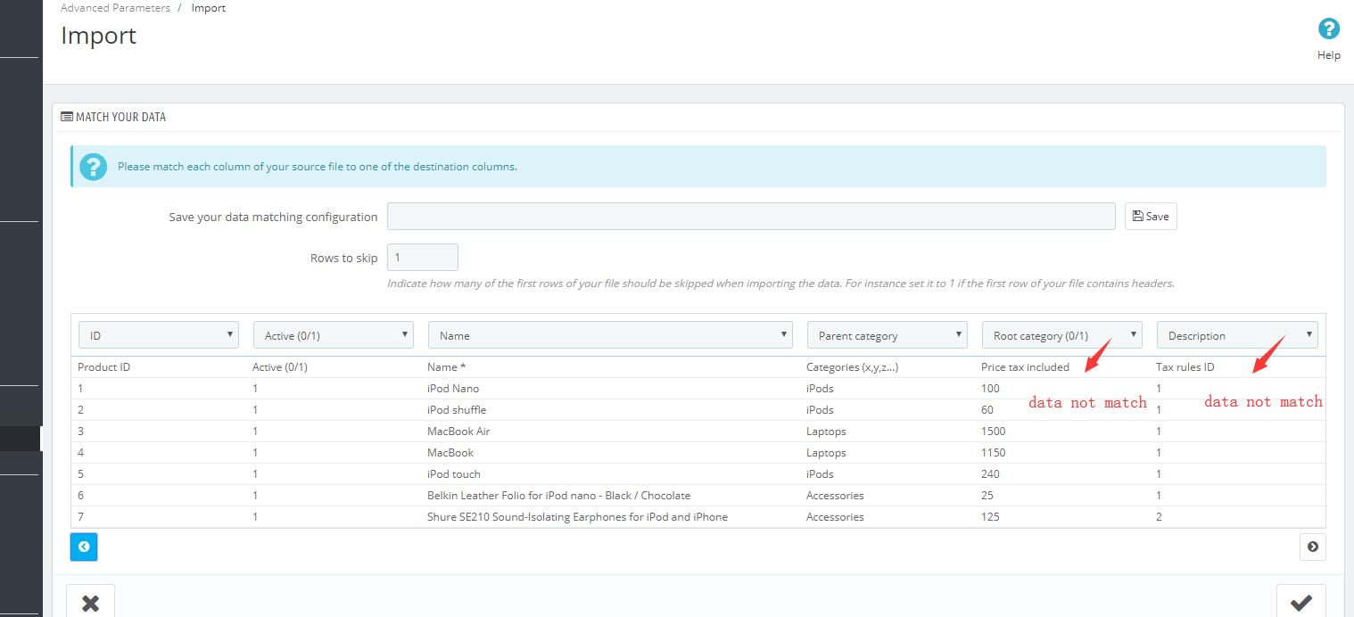Click the Product ID header cell
This screenshot has width=1354, height=617.
tap(104, 367)
